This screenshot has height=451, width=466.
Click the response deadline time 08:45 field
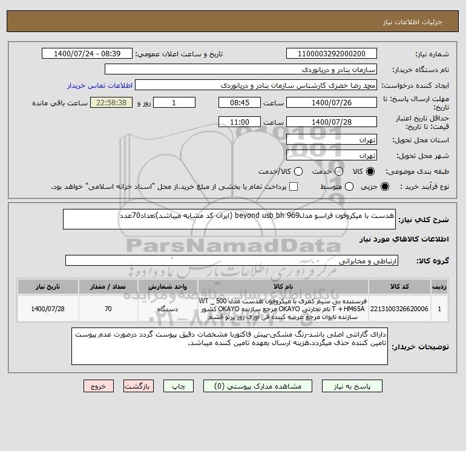tap(240, 102)
